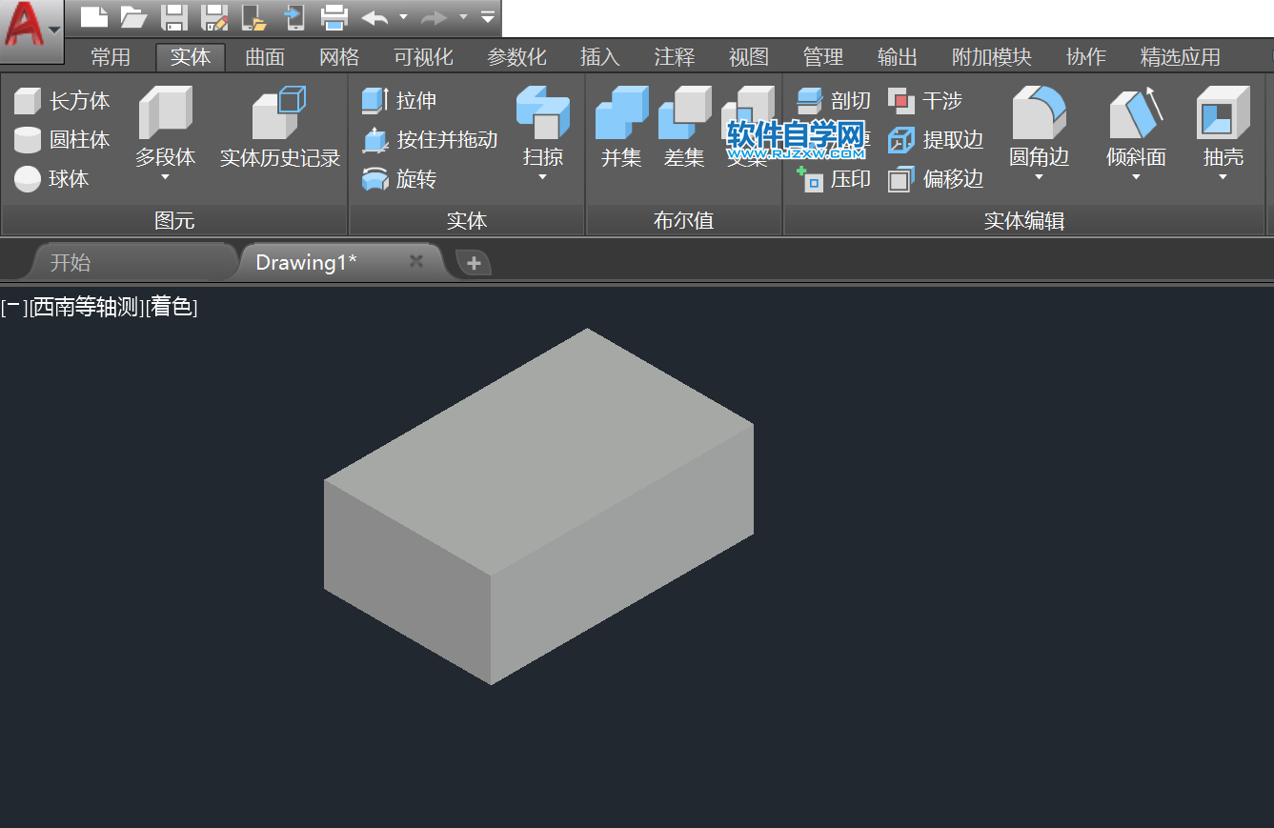Open the Redo history dropdown arrow

(463, 17)
